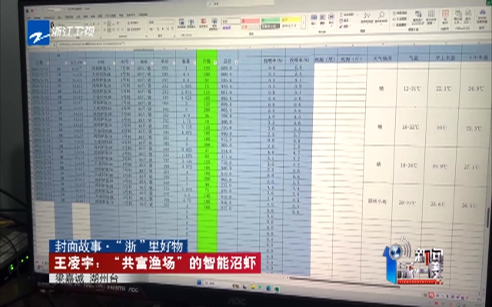Select the 天气情况 header cell
Screen dimensions: 492x307
381,58
